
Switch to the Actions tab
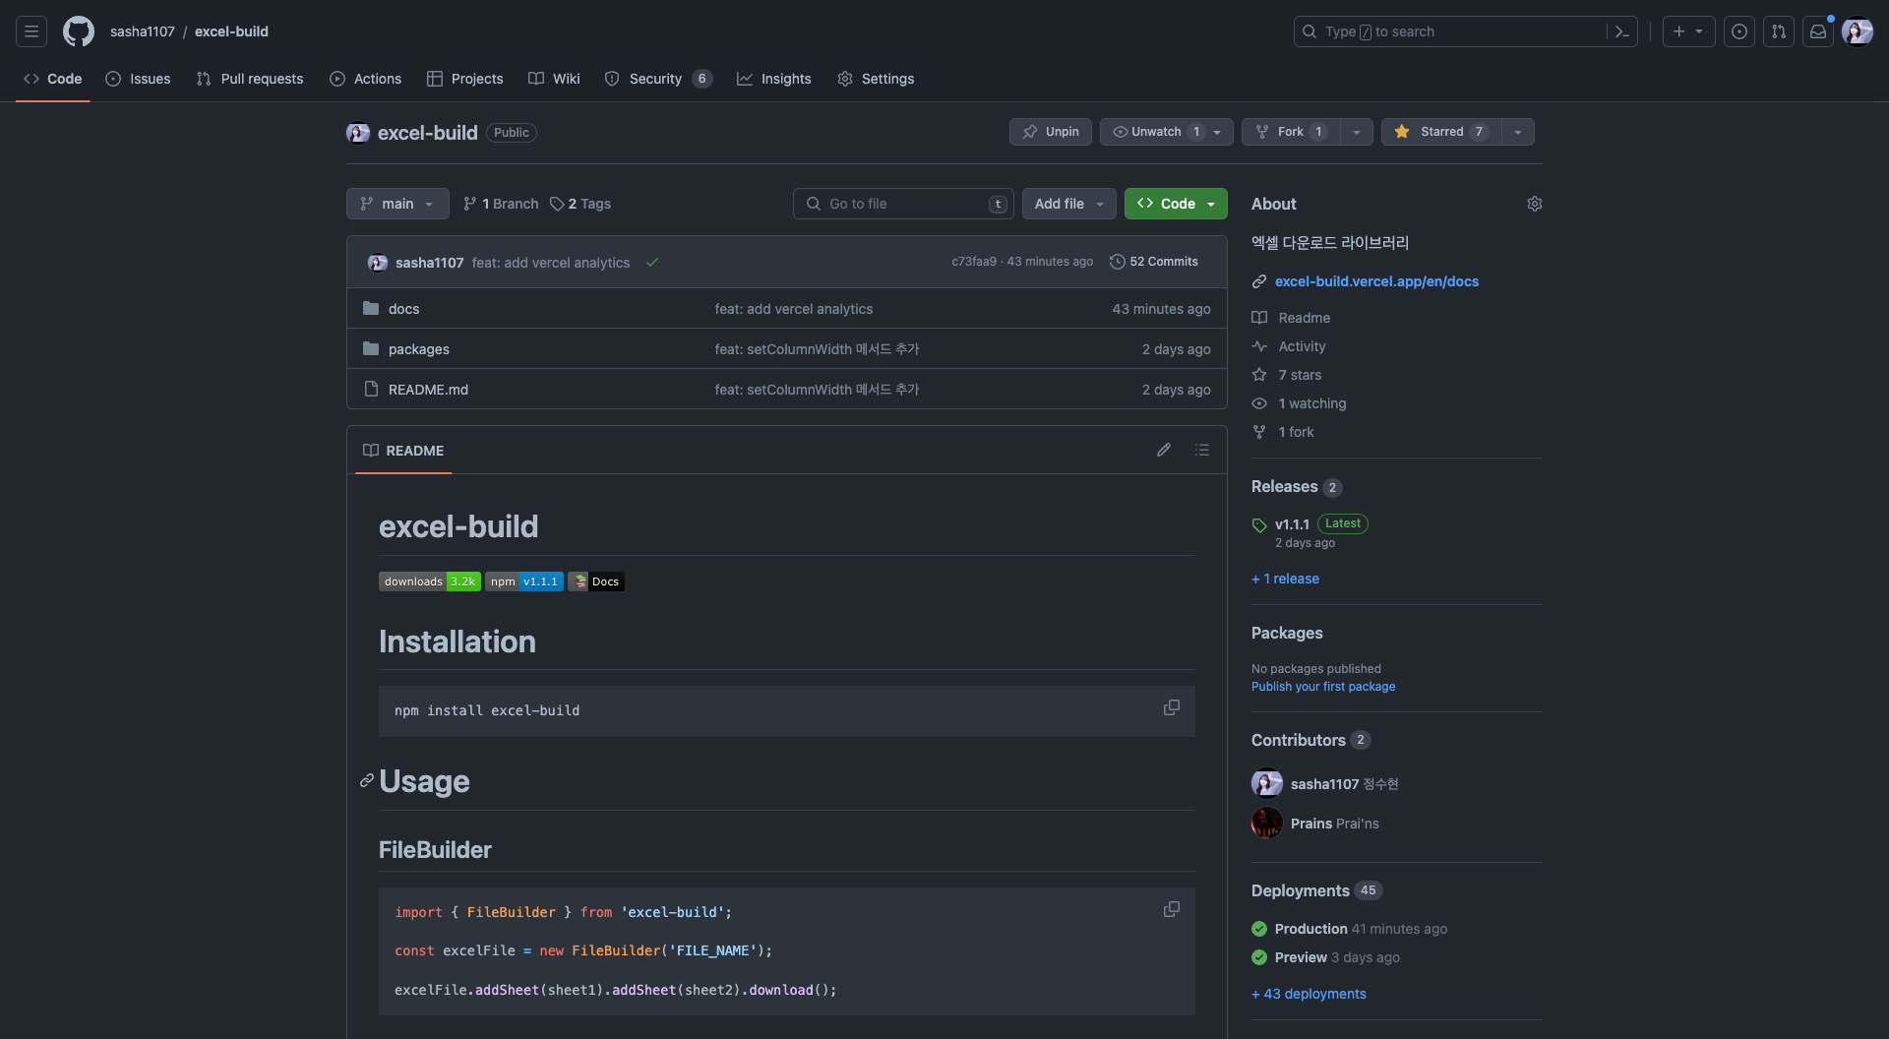tap(366, 79)
